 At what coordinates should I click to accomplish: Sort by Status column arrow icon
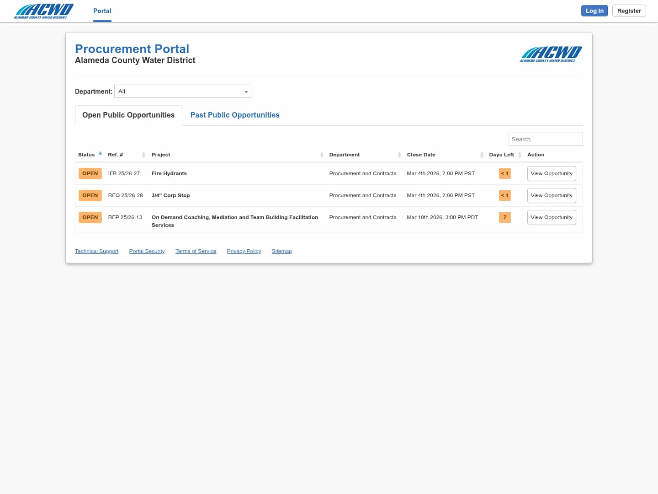[100, 153]
